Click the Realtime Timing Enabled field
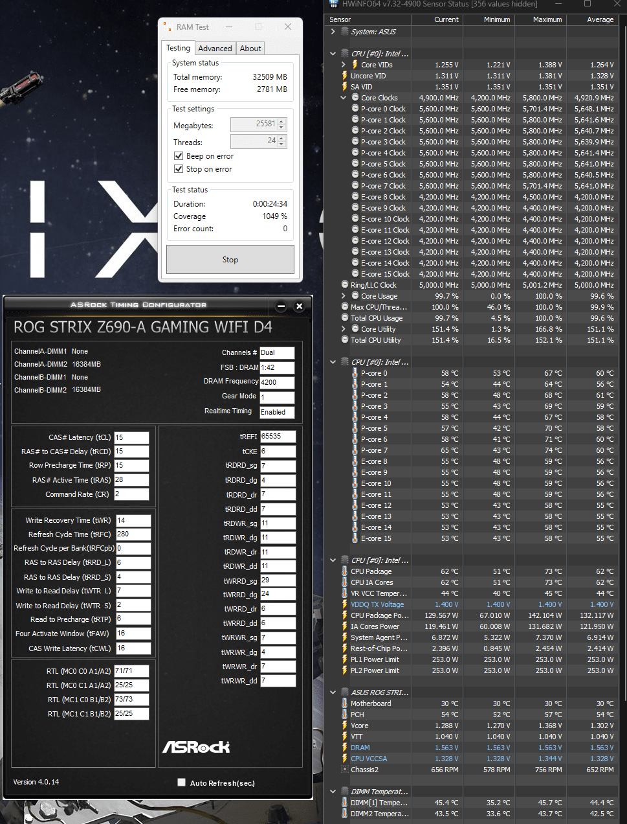The height and width of the screenshot is (824, 627). 277,412
